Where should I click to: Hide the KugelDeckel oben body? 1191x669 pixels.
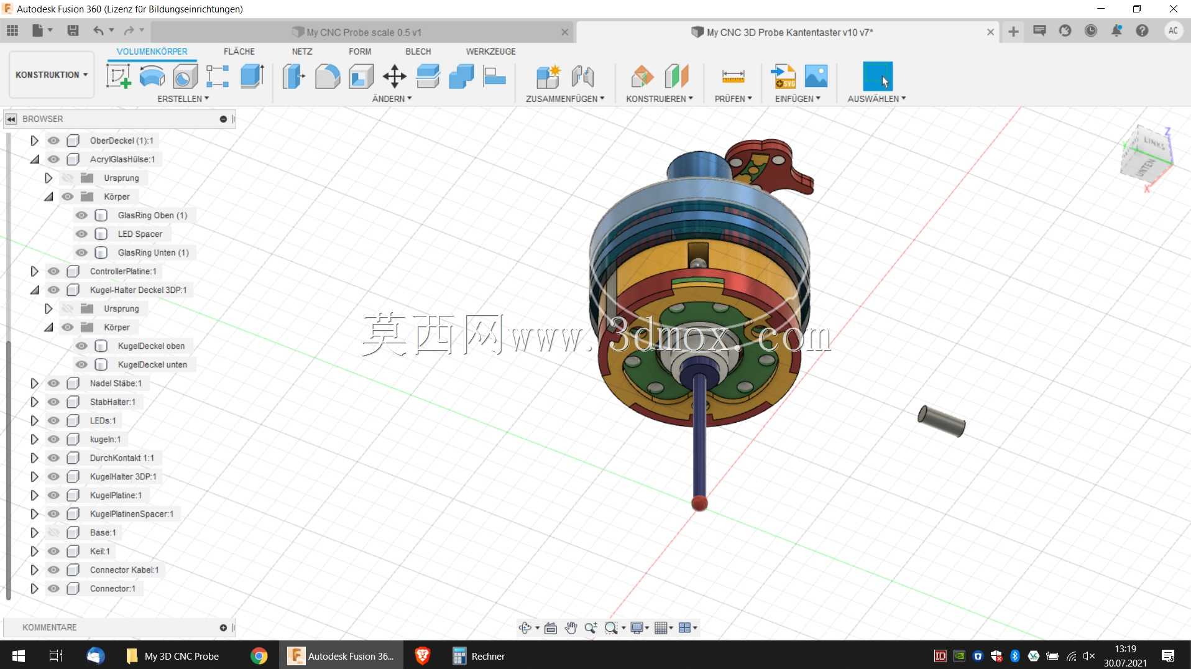[x=81, y=346]
